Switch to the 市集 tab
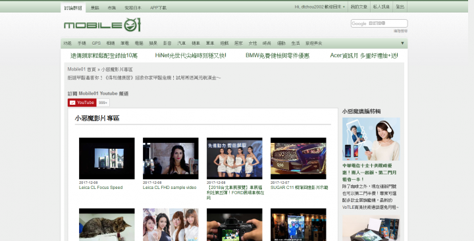The image size is (474, 241). tap(112, 8)
